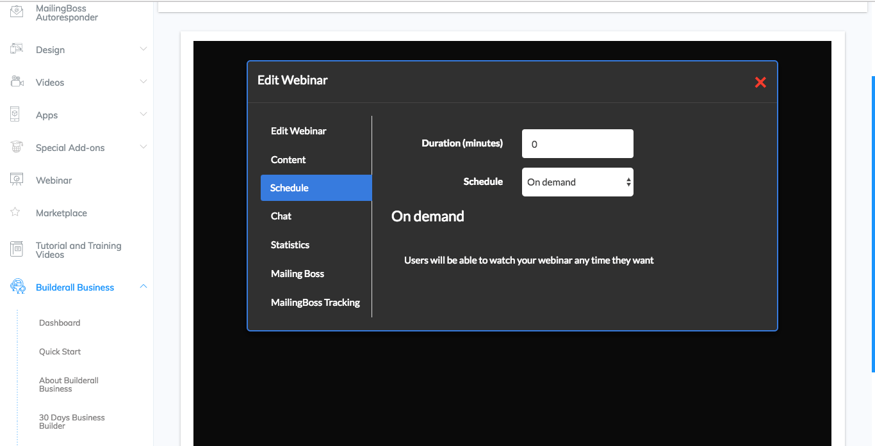
Task: Open the Dashboard submenu link
Action: pyautogui.click(x=60, y=323)
